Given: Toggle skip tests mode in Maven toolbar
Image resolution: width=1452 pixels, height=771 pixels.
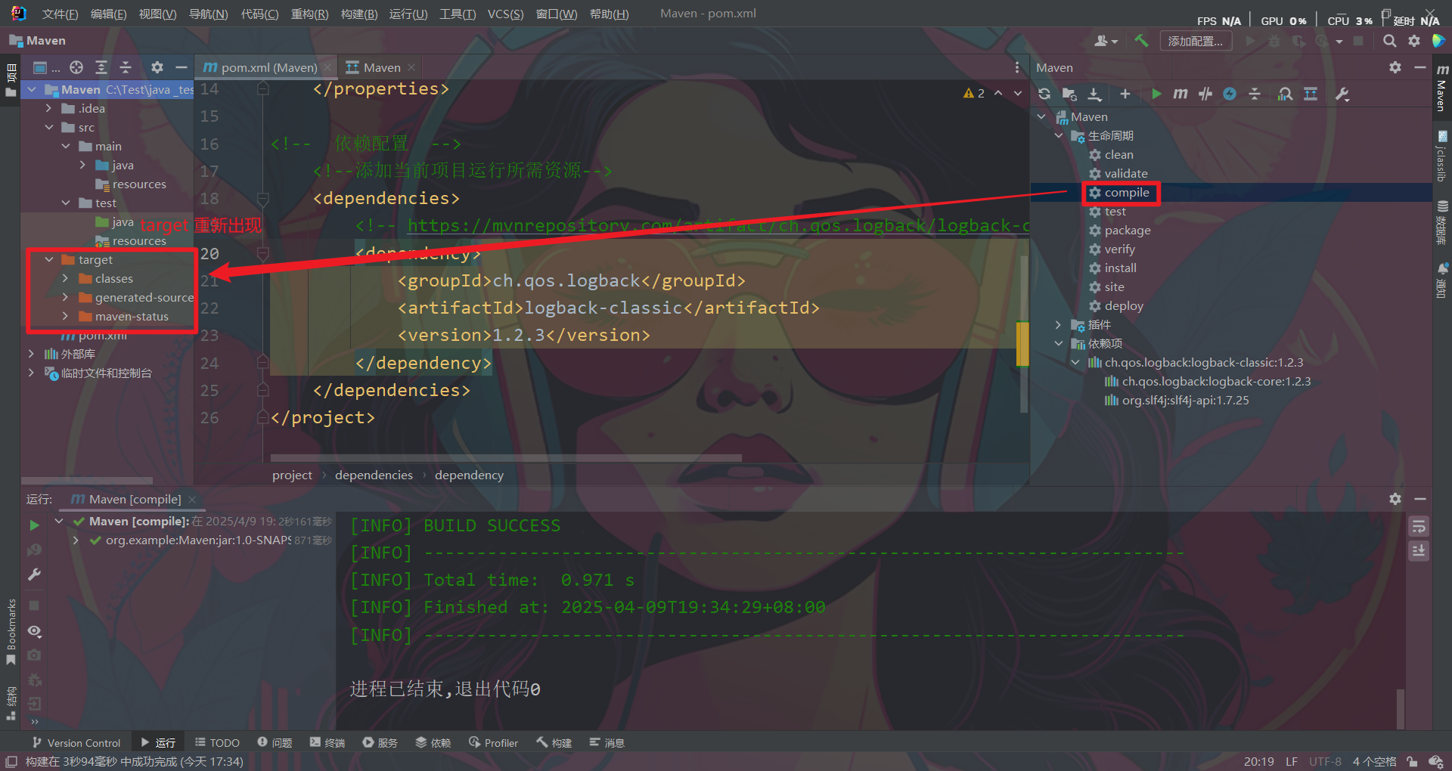Looking at the screenshot, I should pos(1205,94).
